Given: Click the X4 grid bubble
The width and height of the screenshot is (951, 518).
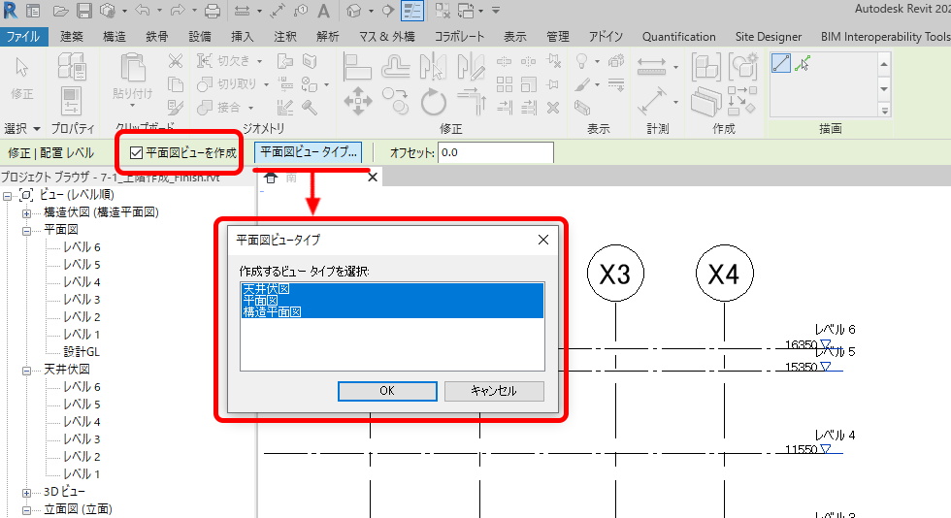Looking at the screenshot, I should pos(724,274).
